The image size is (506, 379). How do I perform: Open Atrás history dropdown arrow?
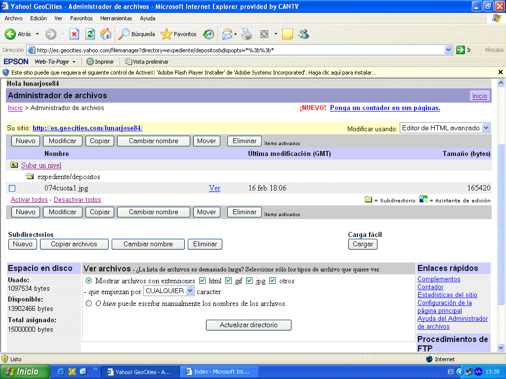tap(37, 34)
